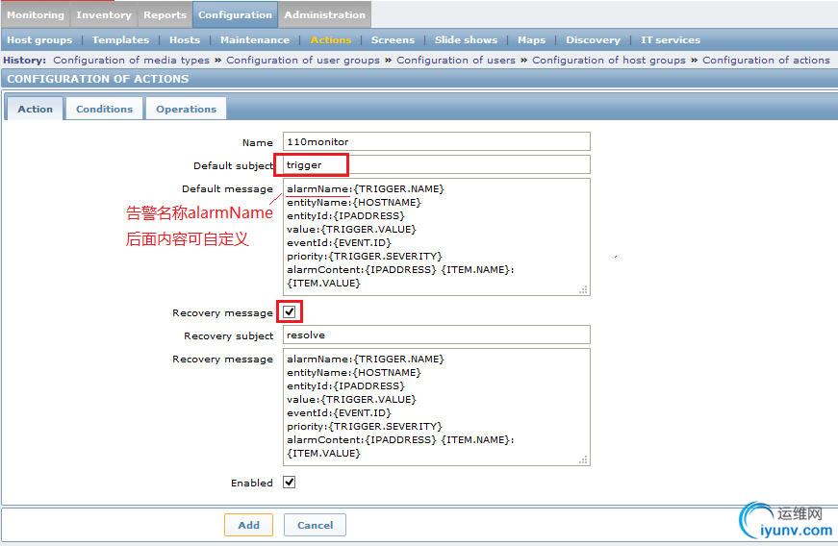Click inside the Default message textarea

click(436, 236)
